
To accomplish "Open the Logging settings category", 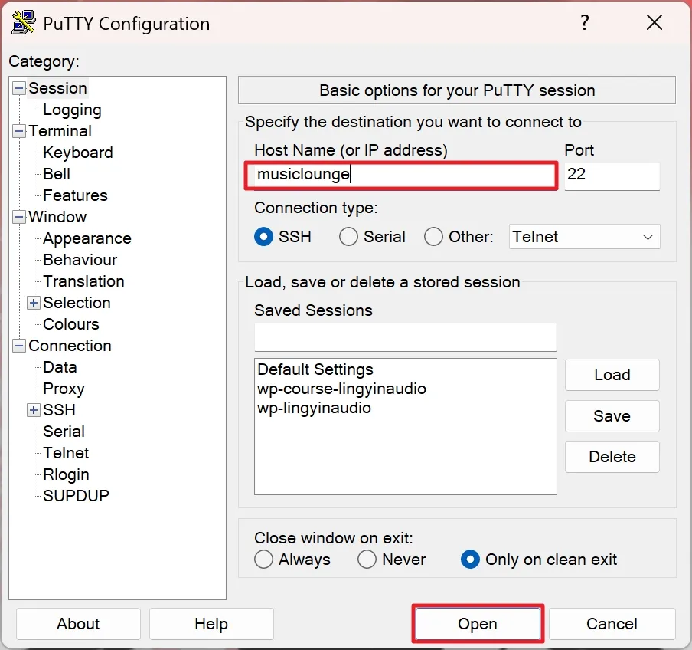I will coord(73,110).
